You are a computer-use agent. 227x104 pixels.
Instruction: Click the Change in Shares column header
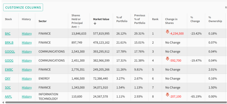click(171, 21)
